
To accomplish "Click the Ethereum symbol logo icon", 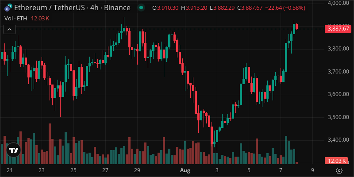I will coord(8,8).
